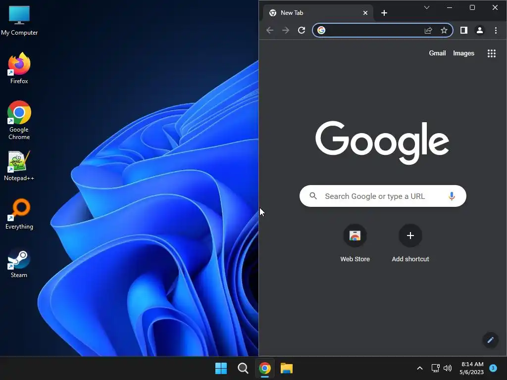Screen dimensions: 507x380
Task: Open clock showing 8:14 AM
Action: 472,368
